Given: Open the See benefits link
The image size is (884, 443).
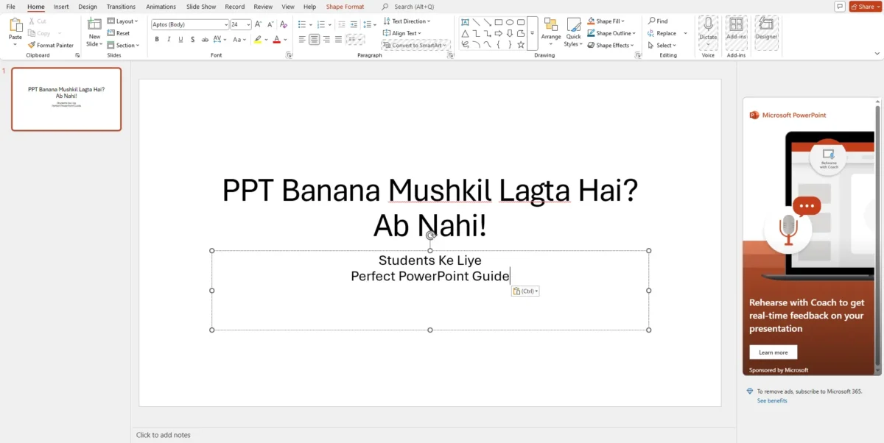Looking at the screenshot, I should pyautogui.click(x=772, y=400).
